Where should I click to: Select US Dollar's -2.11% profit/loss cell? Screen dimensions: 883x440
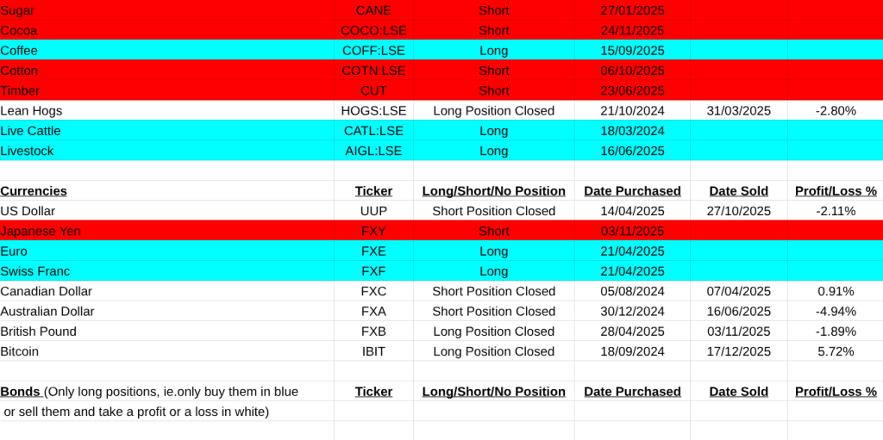(835, 211)
